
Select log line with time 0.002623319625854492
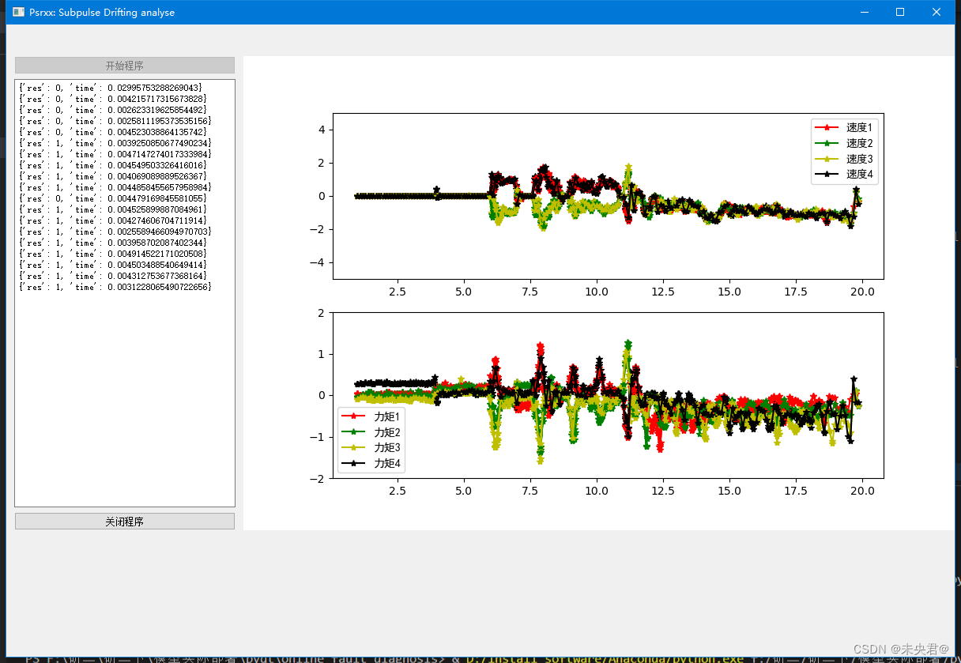(112, 110)
